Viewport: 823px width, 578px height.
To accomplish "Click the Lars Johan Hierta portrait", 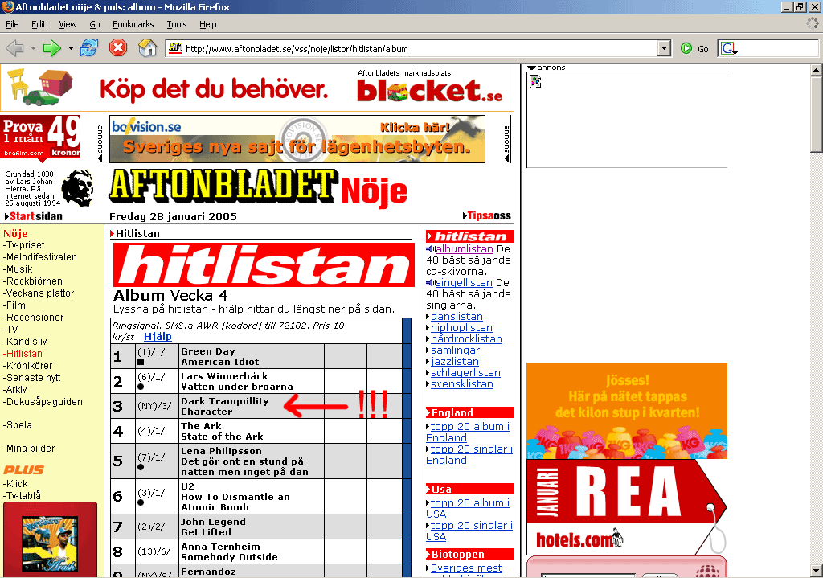I will coord(78,188).
